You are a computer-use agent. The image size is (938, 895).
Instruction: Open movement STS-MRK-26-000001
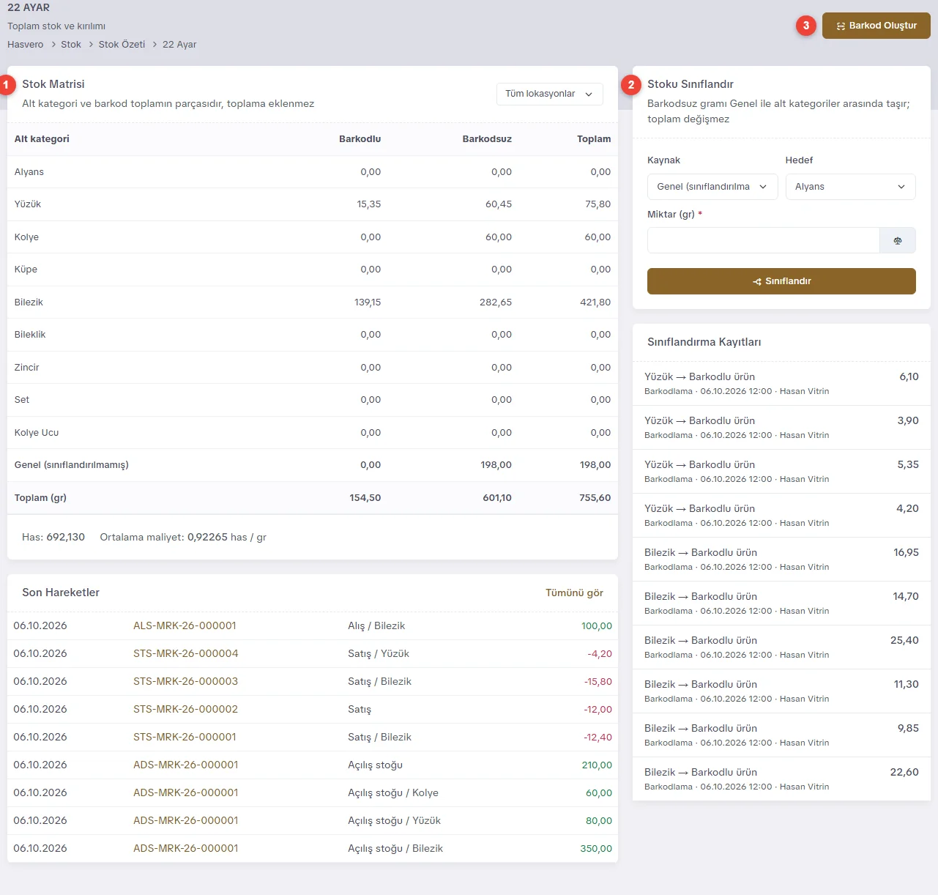pyautogui.click(x=185, y=737)
